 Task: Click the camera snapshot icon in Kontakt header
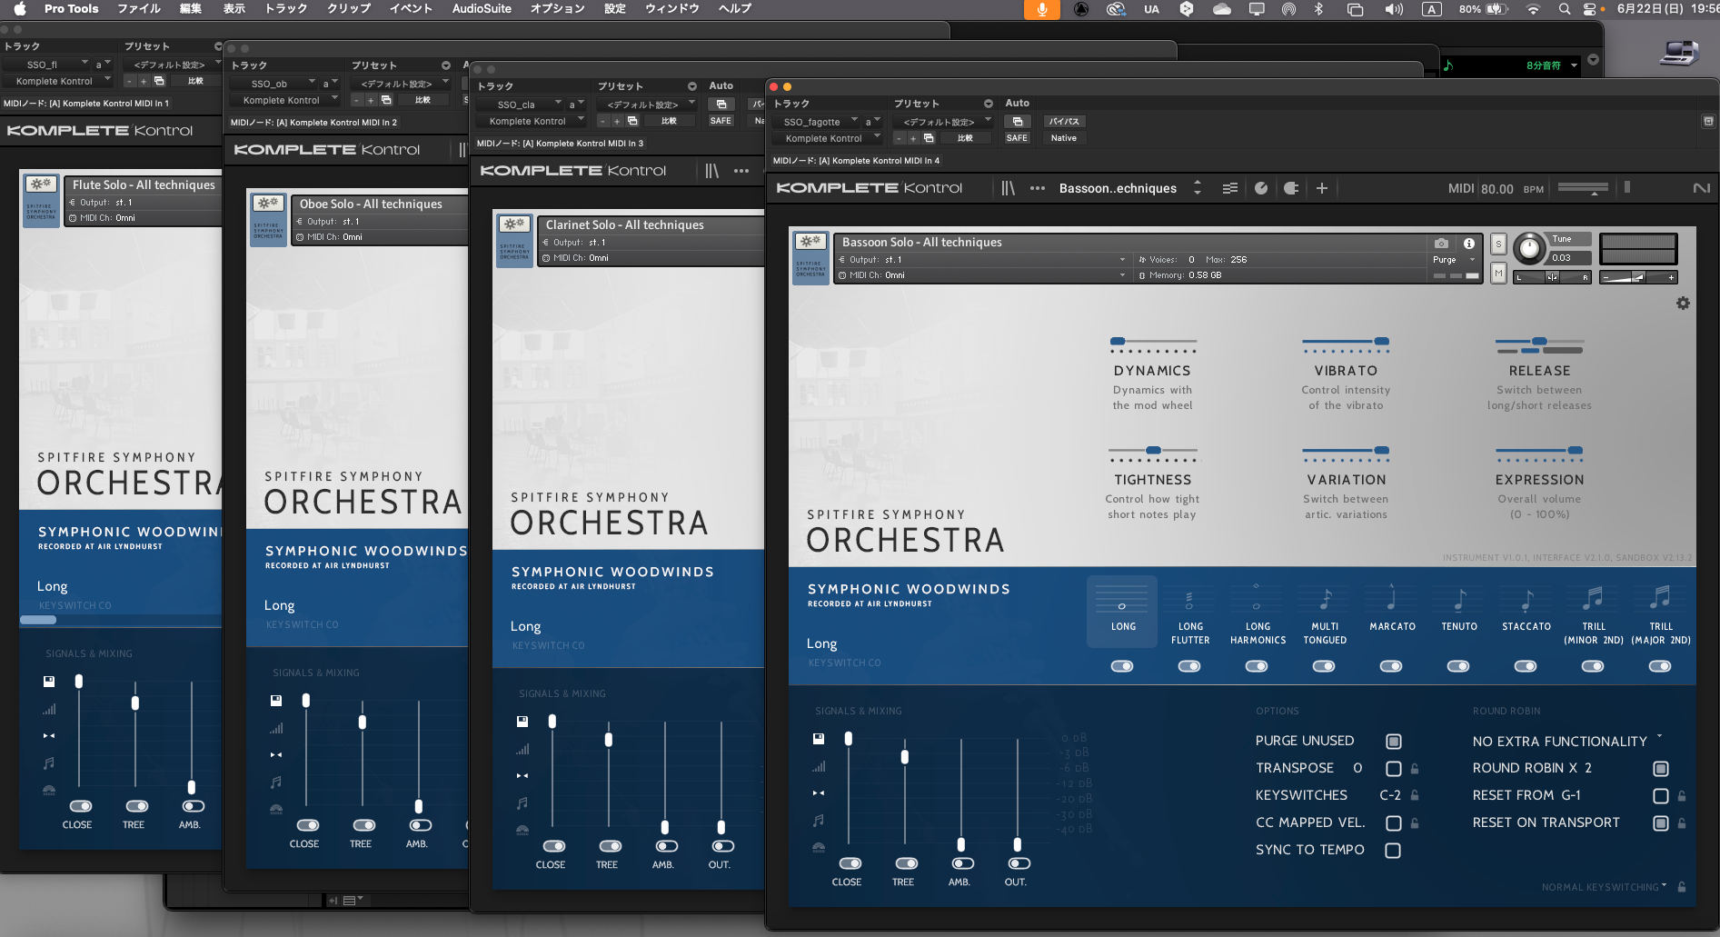[1441, 244]
